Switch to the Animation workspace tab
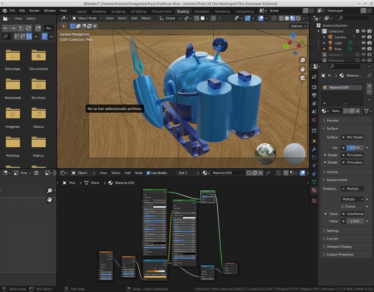 pos(202,11)
